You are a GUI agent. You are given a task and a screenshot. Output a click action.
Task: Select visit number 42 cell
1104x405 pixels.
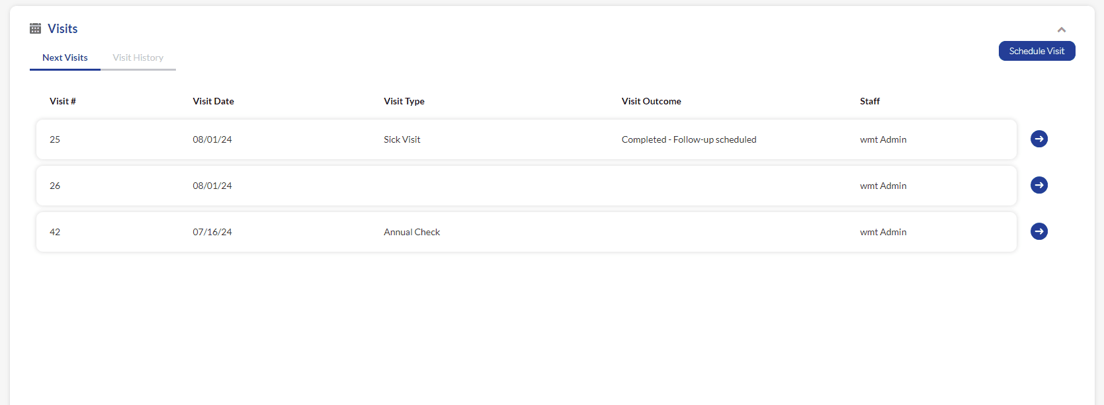(x=55, y=232)
